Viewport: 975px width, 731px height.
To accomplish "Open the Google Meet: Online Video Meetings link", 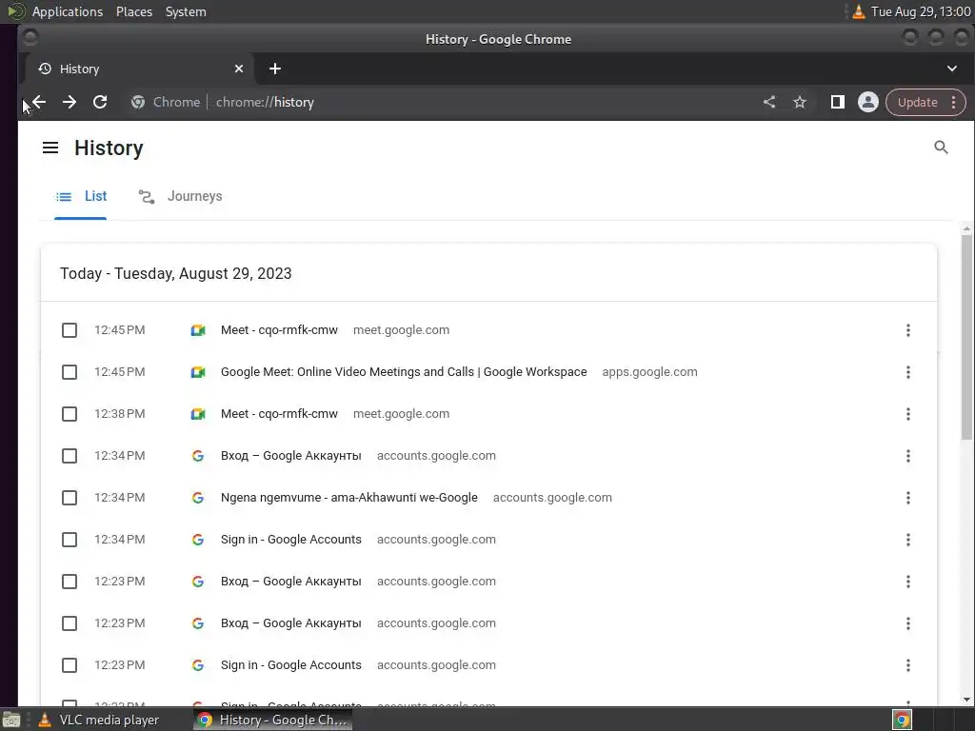I will 404,372.
